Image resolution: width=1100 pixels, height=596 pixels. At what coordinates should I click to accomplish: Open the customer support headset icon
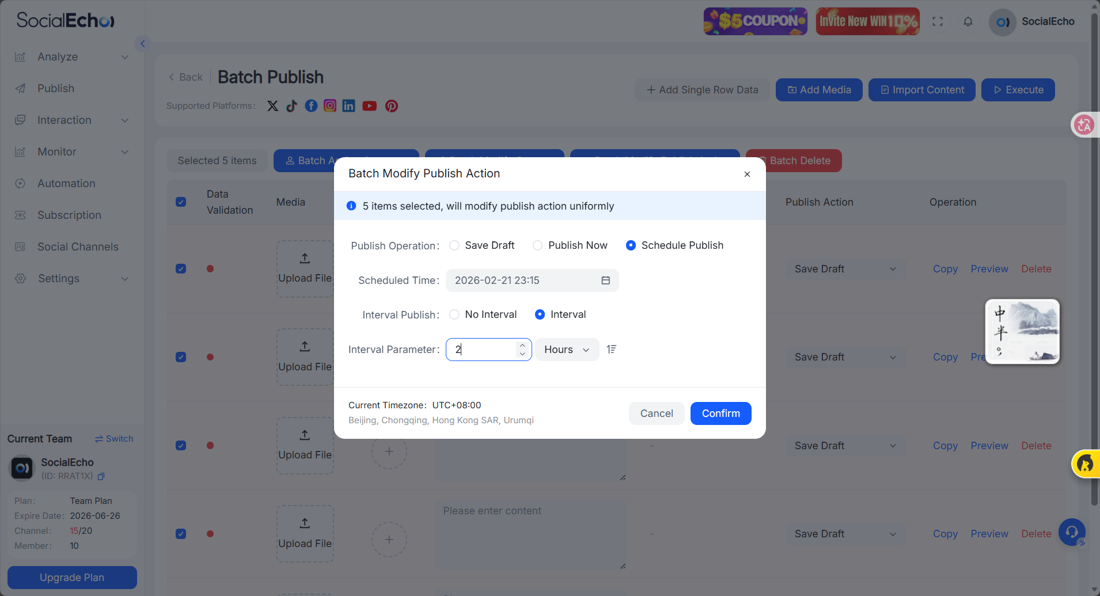pyautogui.click(x=1072, y=532)
